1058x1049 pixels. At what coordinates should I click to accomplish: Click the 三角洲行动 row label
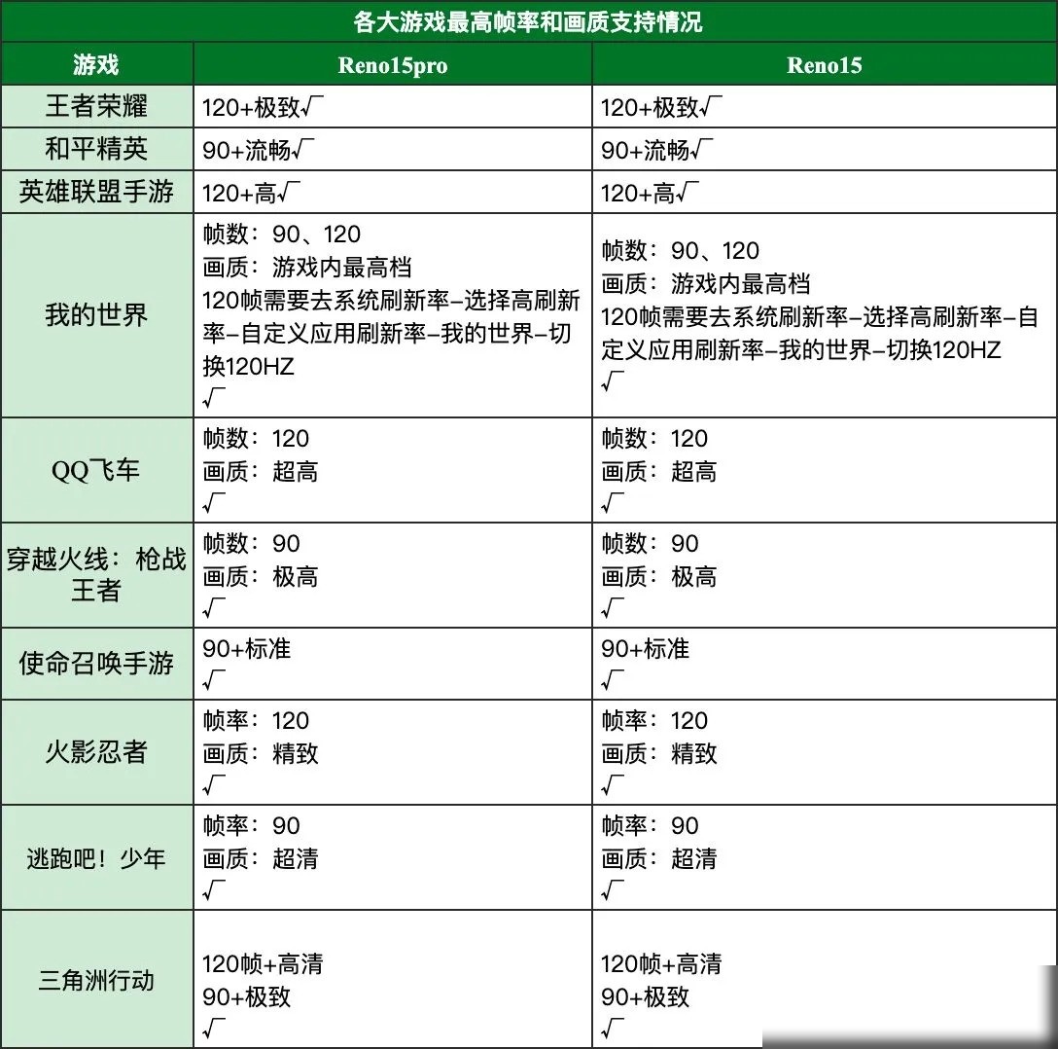coord(96,980)
